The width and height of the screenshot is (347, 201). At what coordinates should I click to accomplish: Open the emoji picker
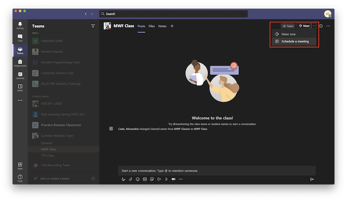[x=138, y=179]
